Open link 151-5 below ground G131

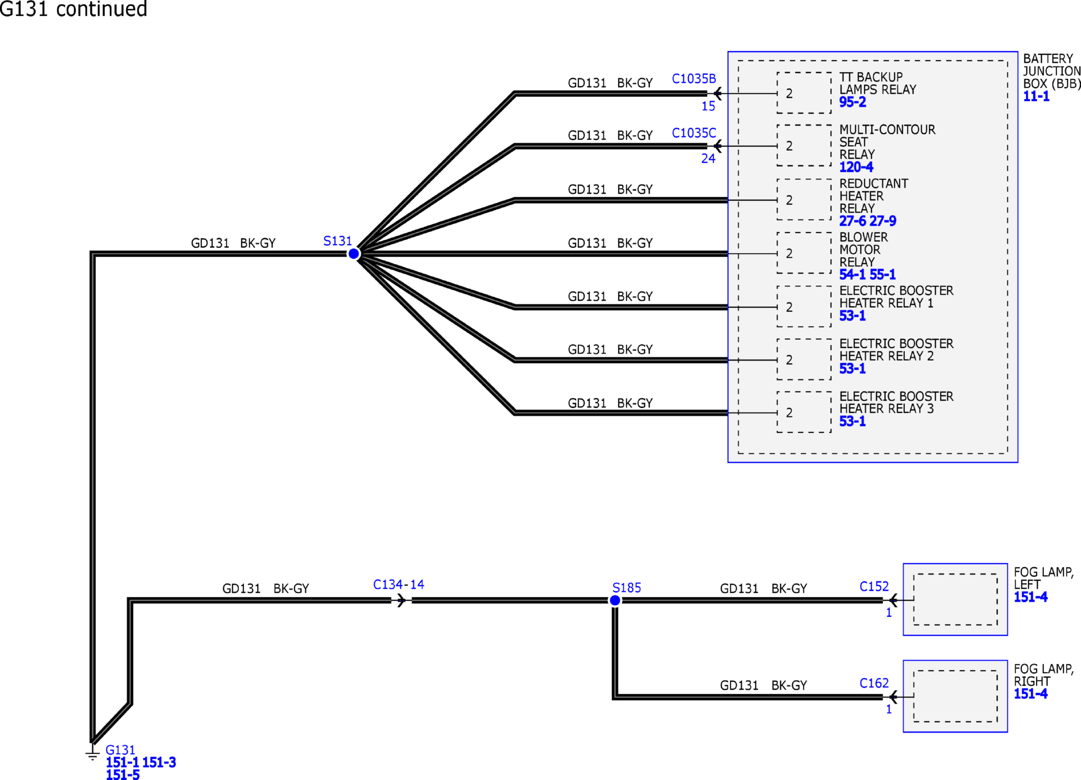pyautogui.click(x=122, y=774)
